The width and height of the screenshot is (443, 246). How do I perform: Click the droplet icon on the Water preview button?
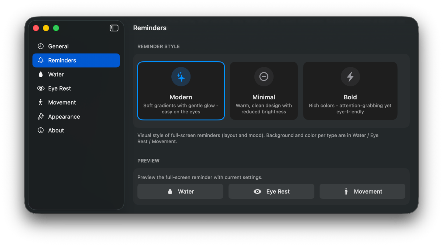click(169, 191)
